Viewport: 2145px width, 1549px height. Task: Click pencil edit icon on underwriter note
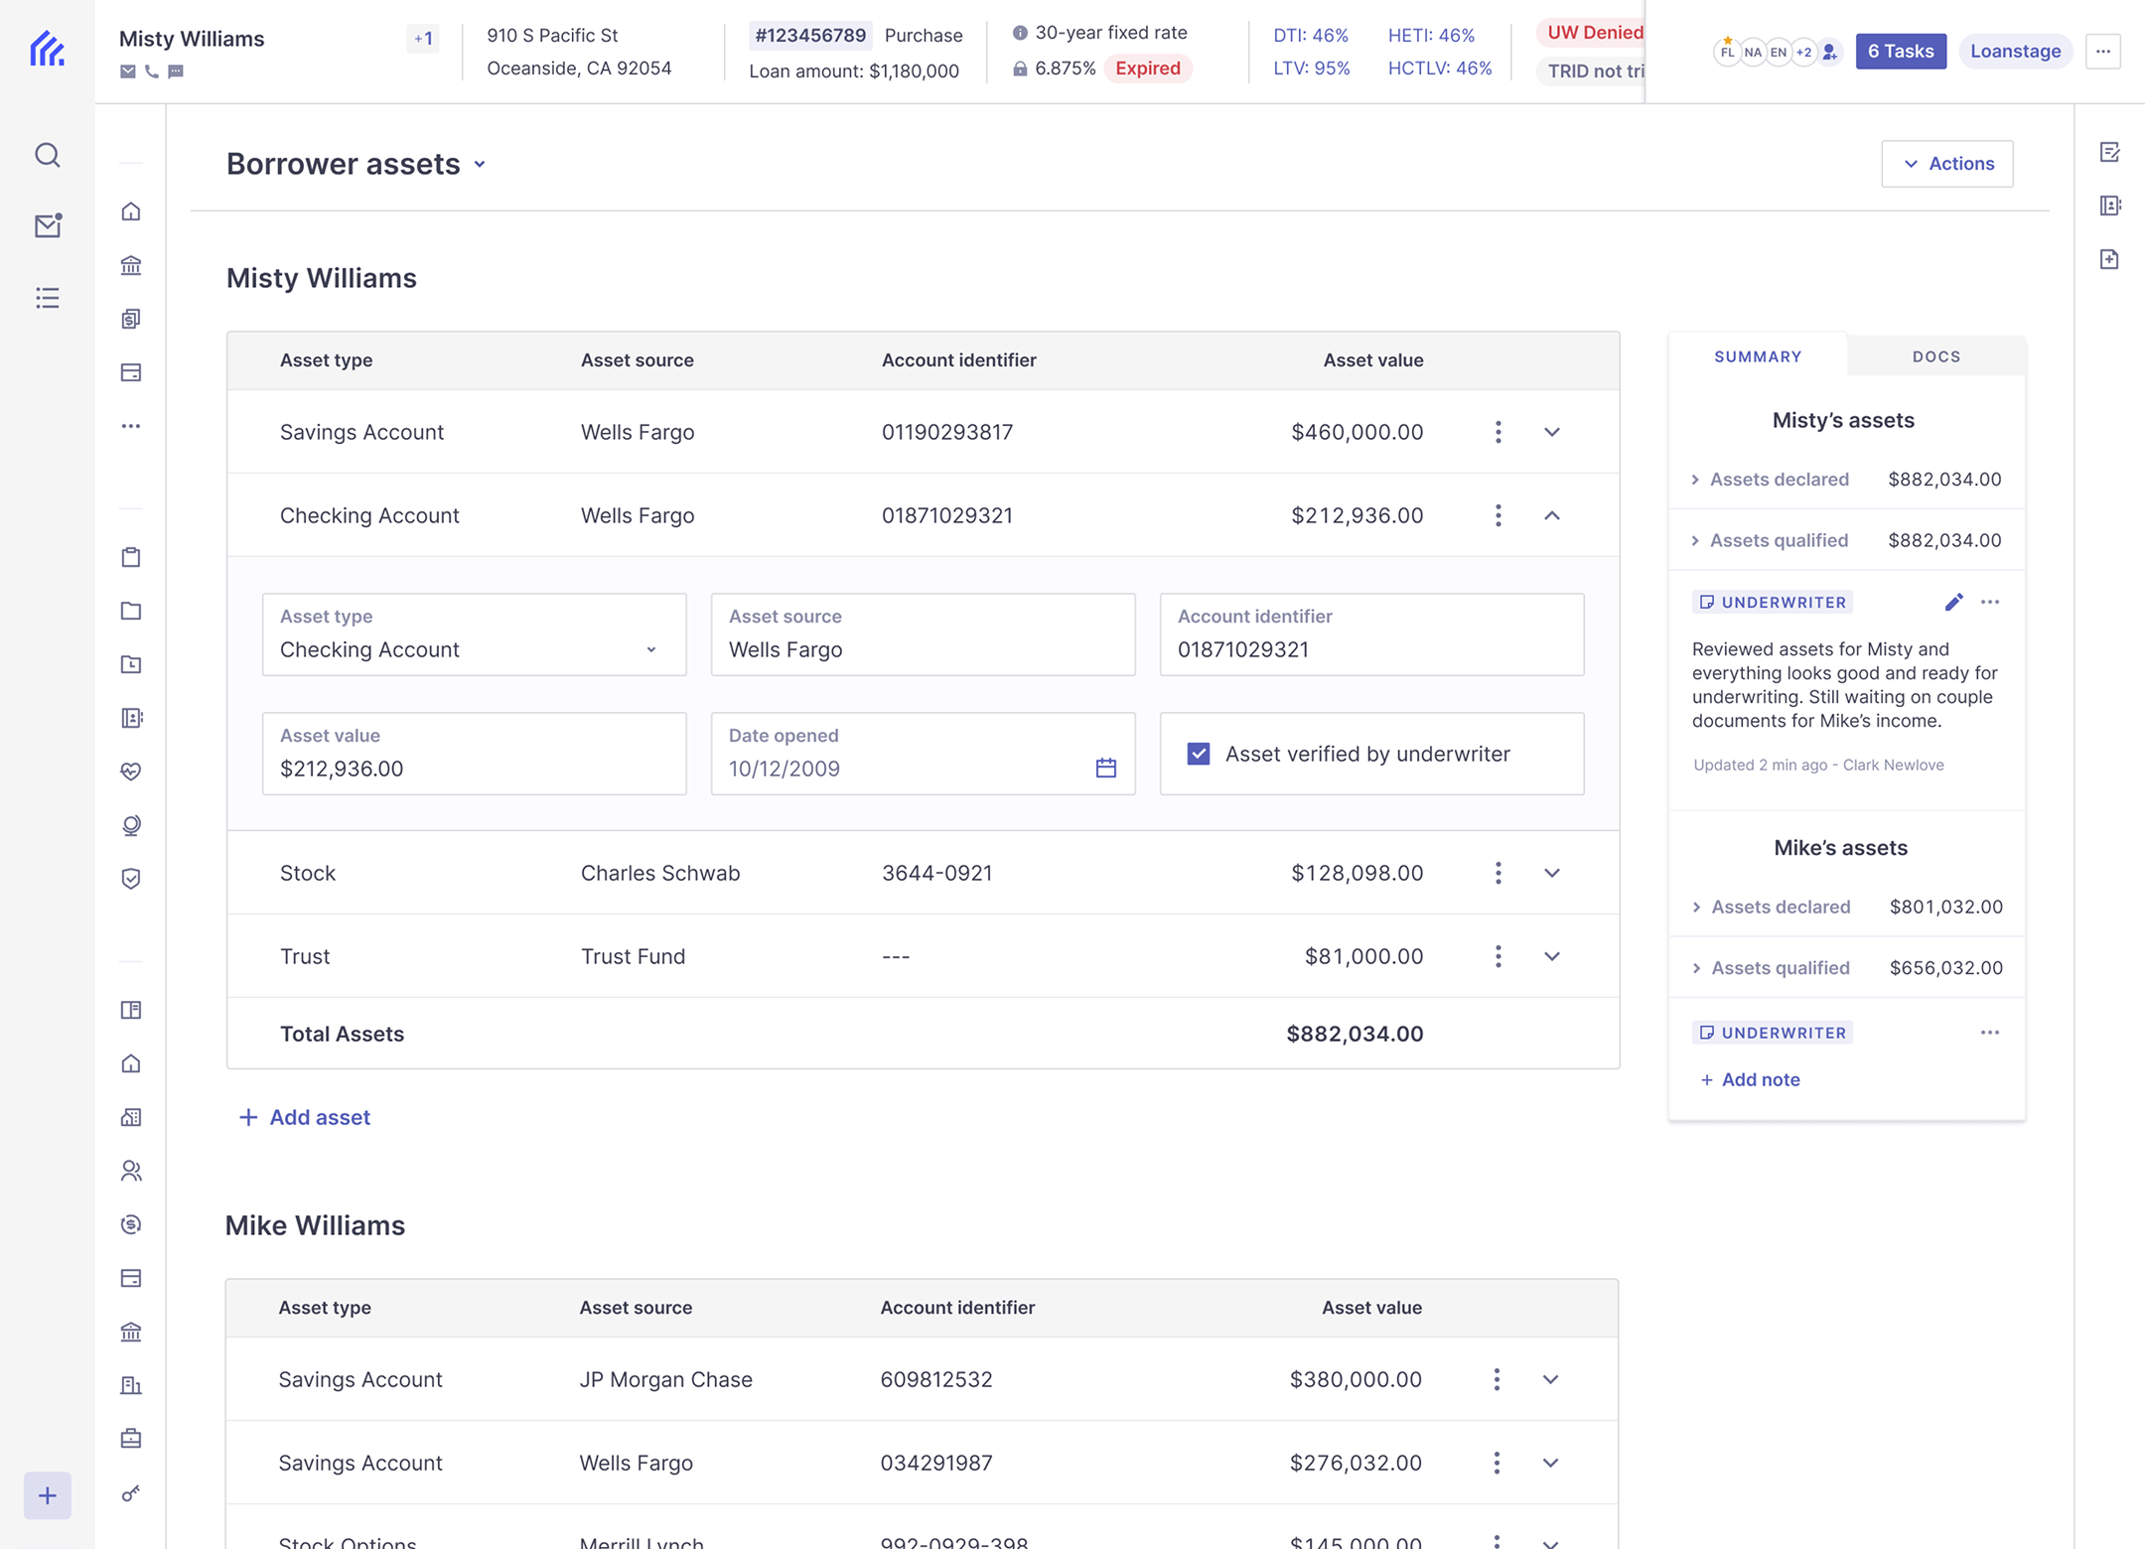[x=1952, y=602]
